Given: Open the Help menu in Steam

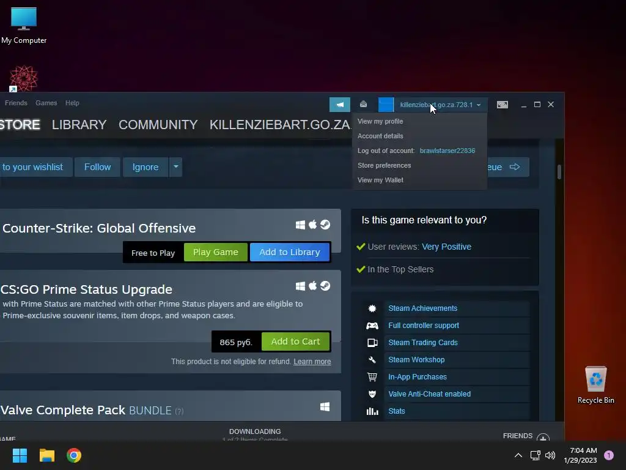Looking at the screenshot, I should click(x=72, y=103).
